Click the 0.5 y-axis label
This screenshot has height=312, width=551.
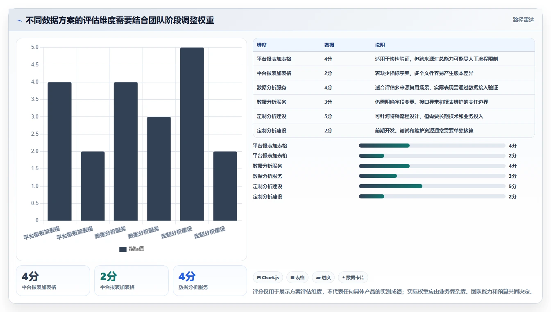point(35,203)
